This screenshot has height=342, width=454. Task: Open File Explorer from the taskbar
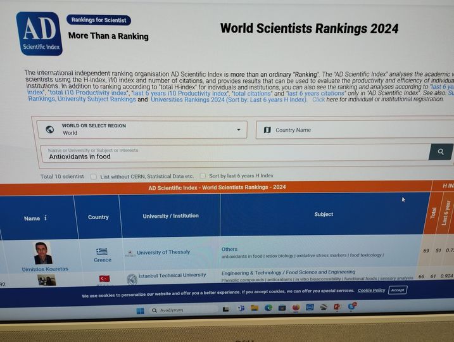[x=255, y=308]
